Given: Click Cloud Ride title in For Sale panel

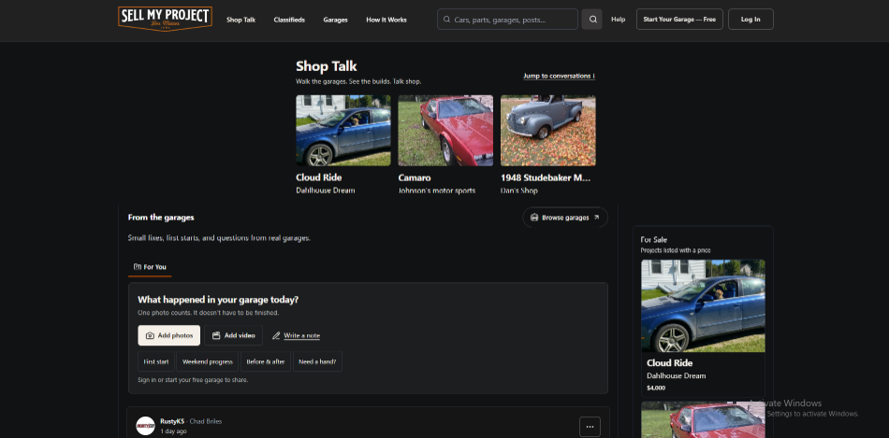Looking at the screenshot, I should [670, 362].
